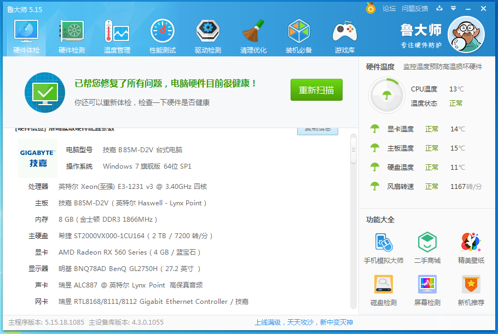The width and height of the screenshot is (498, 334).
Task: Click the fan speed 1167转/分 value
Action: click(466, 187)
